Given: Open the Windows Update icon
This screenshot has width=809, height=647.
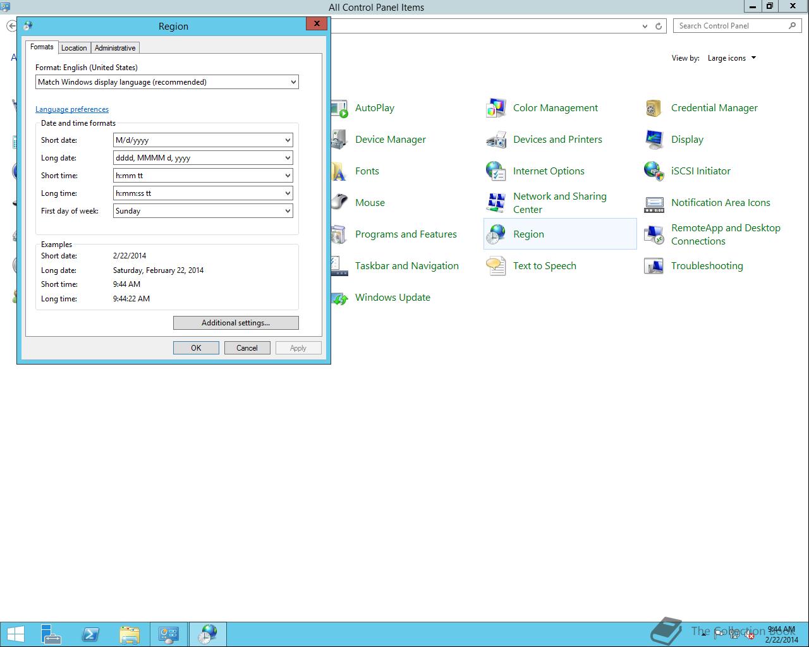Looking at the screenshot, I should [340, 298].
